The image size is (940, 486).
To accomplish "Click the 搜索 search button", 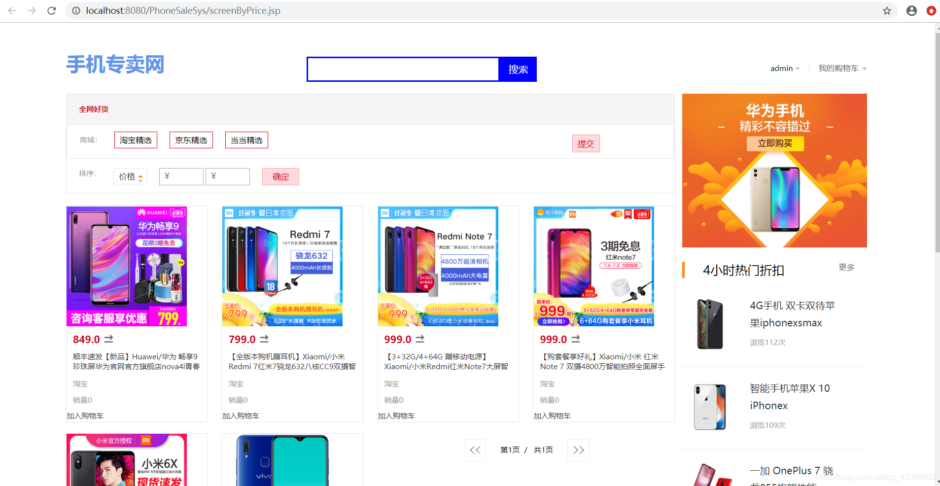I will [518, 69].
